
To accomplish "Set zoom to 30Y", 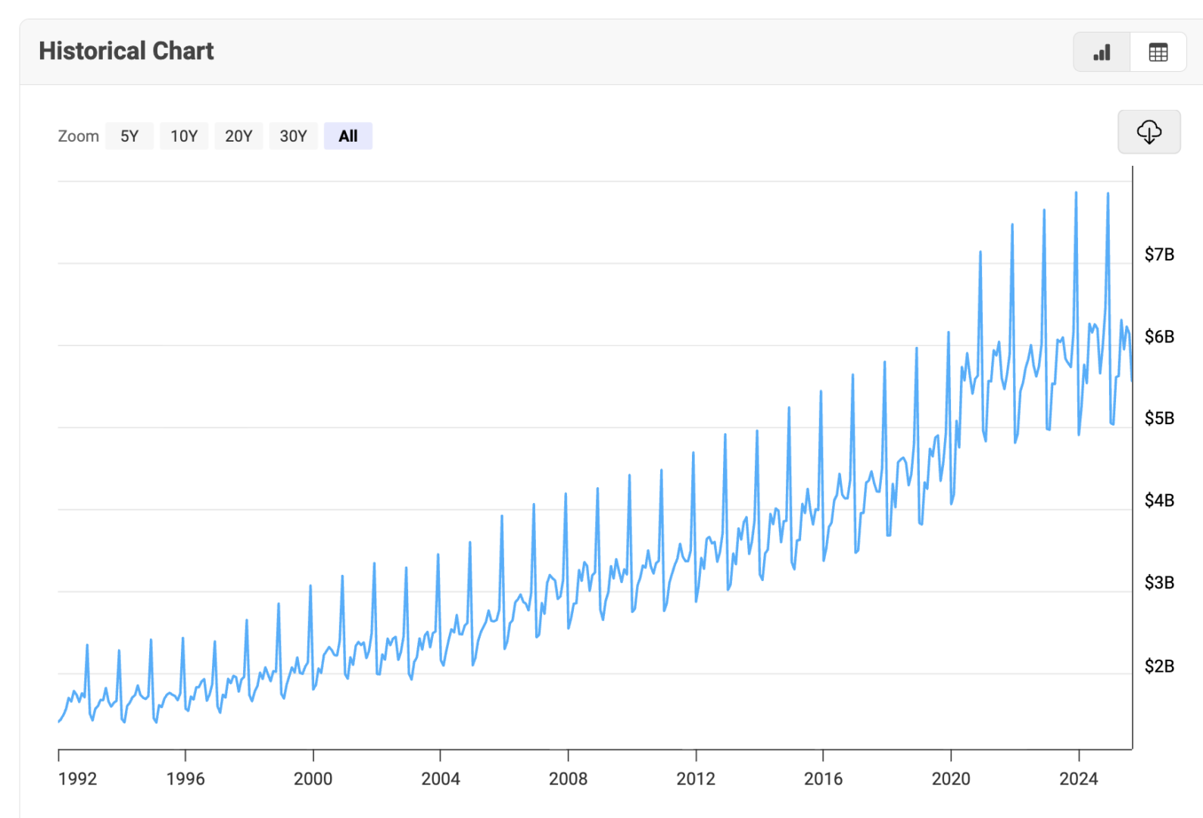I will click(x=293, y=136).
